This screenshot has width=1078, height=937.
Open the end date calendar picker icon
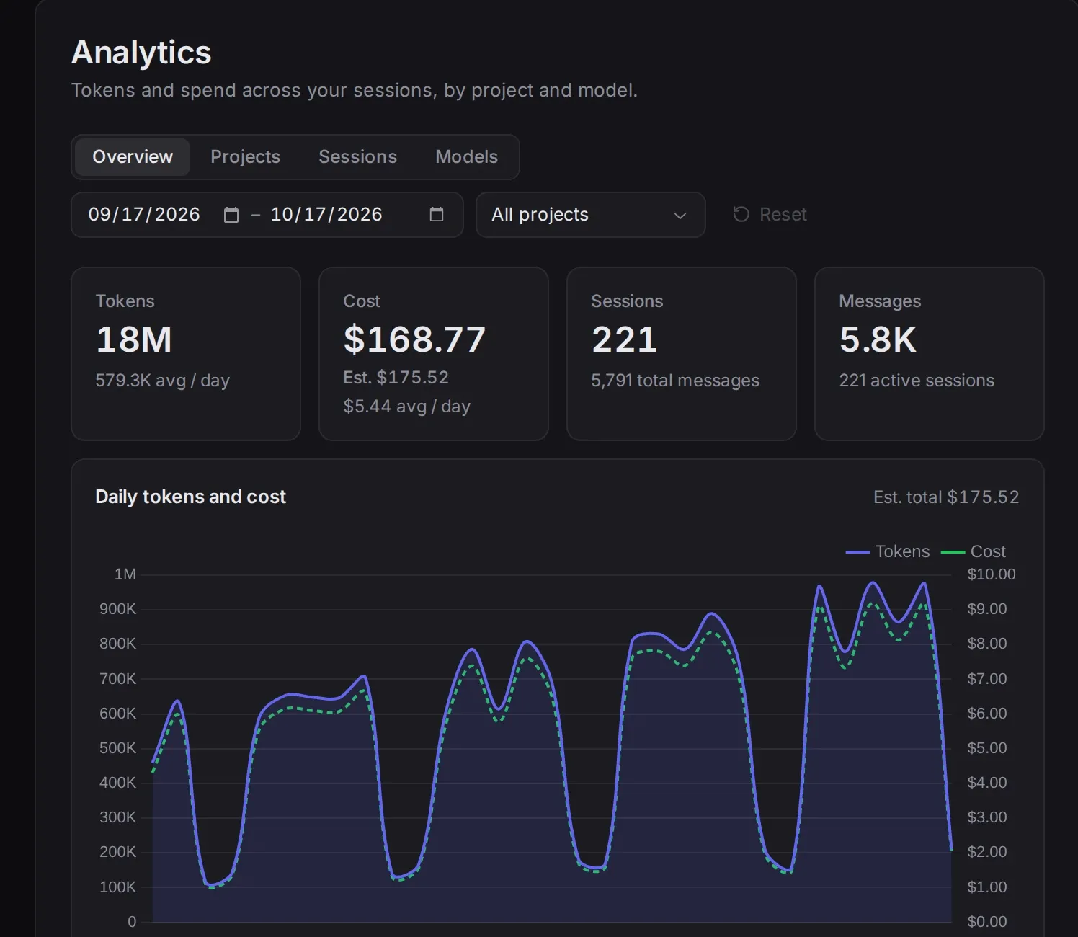coord(437,215)
